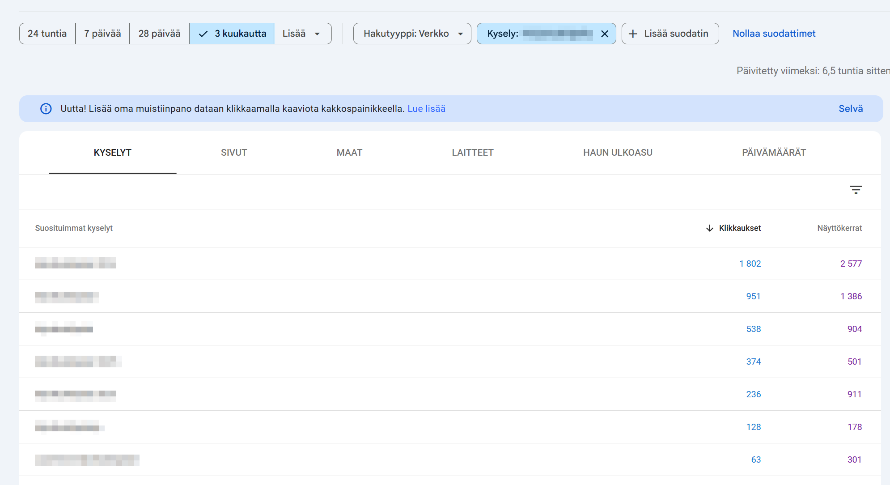This screenshot has width=890, height=485.
Task: Click the table filter rows icon
Action: point(856,190)
